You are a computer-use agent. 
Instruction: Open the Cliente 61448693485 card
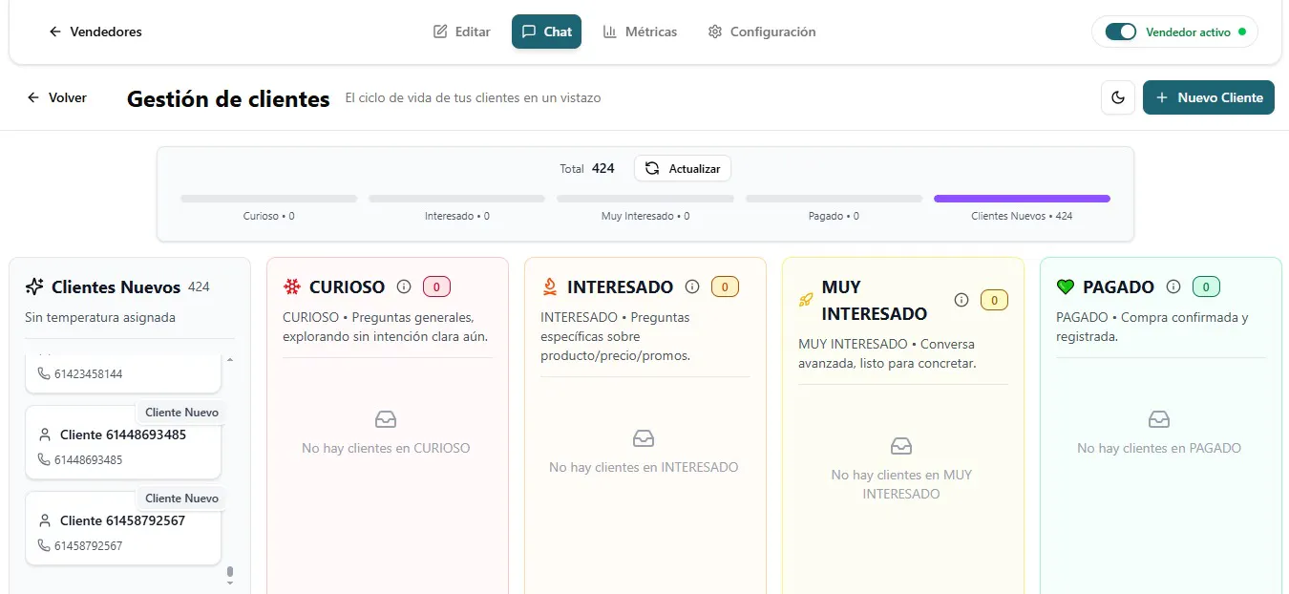coord(123,442)
